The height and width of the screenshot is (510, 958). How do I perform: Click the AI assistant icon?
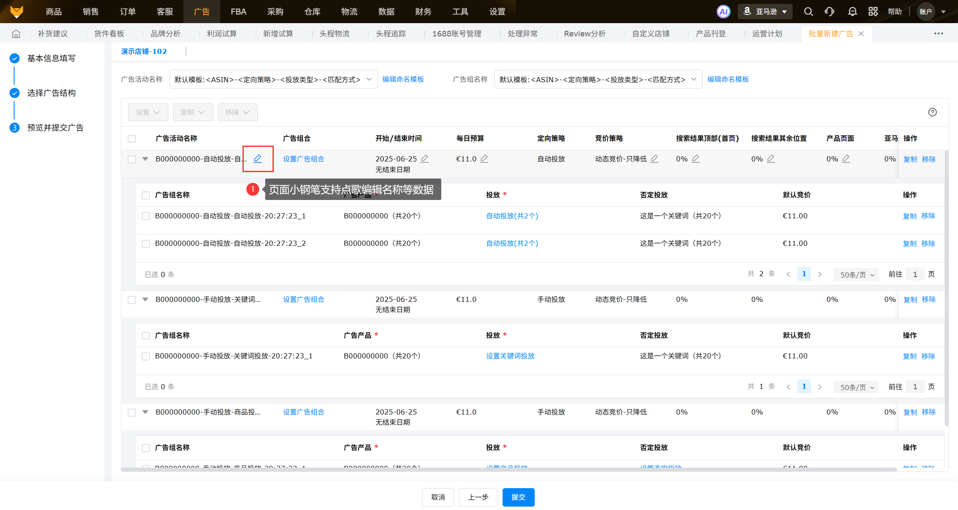(x=724, y=12)
